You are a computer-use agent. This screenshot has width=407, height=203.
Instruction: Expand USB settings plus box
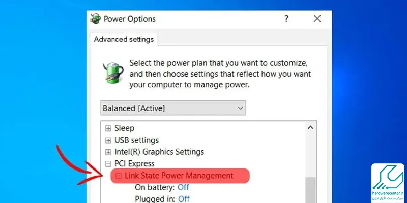point(108,141)
